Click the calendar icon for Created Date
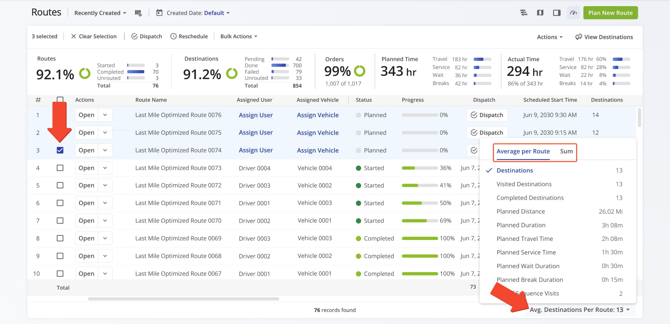 click(159, 13)
